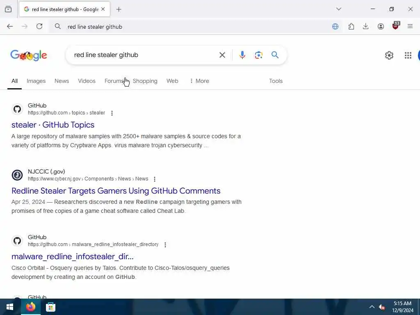The width and height of the screenshot is (420, 315).
Task: Click Firefox in the taskbar
Action: click(30, 307)
